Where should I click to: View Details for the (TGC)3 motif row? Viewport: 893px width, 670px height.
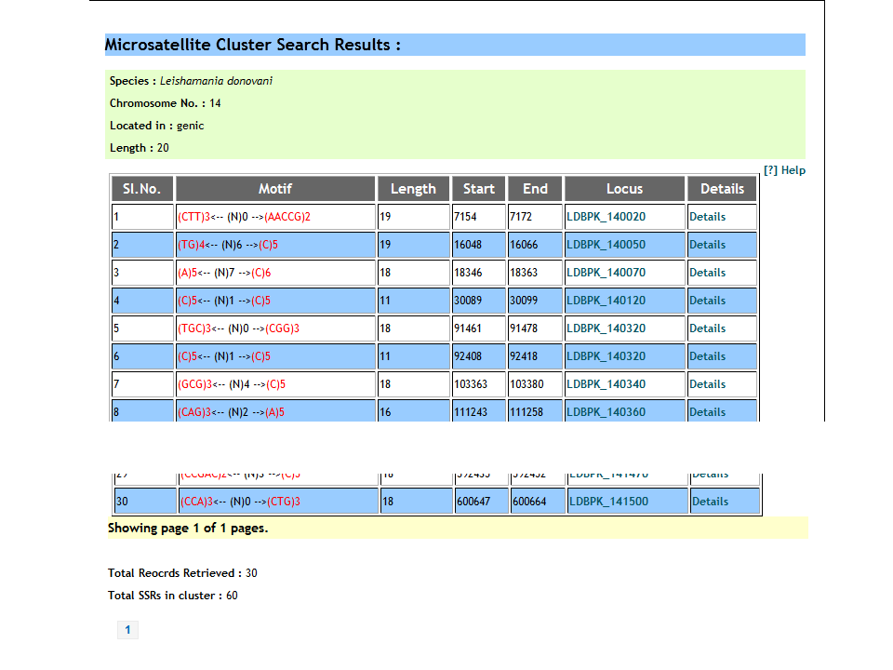707,328
